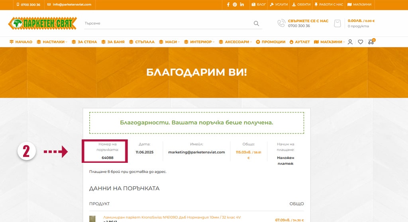Click the order number 64088

[108, 158]
